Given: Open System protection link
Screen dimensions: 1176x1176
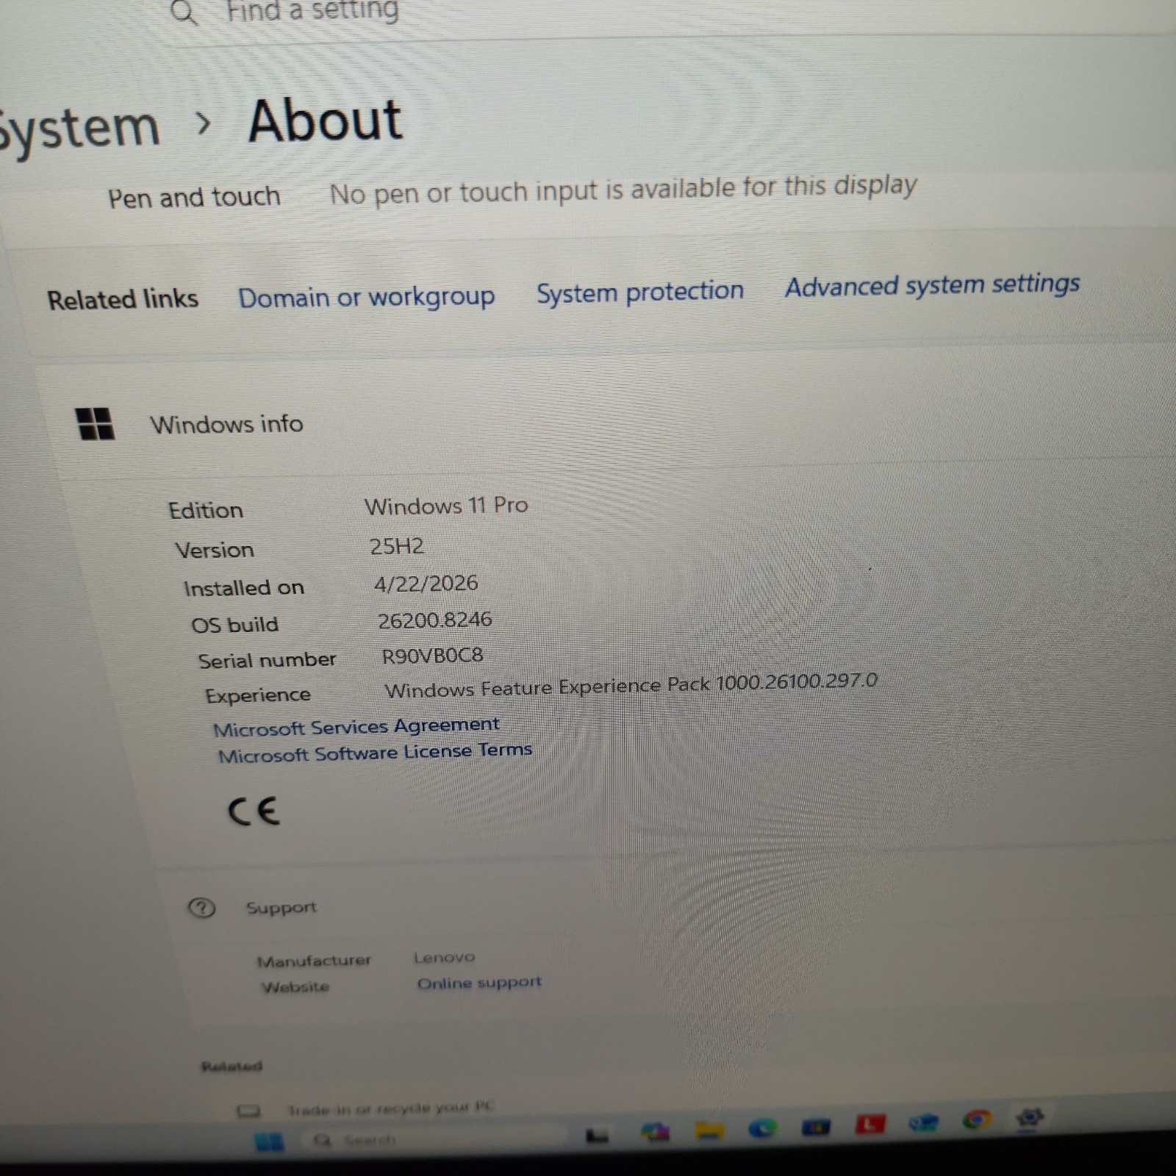Looking at the screenshot, I should coord(640,292).
